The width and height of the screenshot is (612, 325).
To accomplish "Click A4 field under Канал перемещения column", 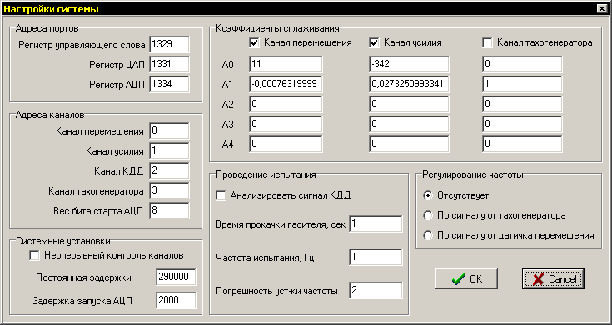I will click(286, 144).
